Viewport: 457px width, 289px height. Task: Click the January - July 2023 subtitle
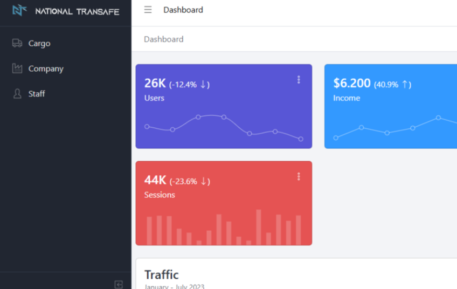[x=174, y=286]
